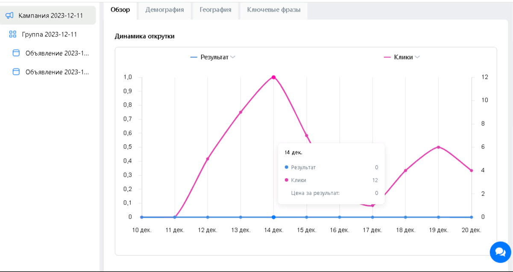This screenshot has width=513, height=272.
Task: Switch to the География tab
Action: pyautogui.click(x=215, y=10)
